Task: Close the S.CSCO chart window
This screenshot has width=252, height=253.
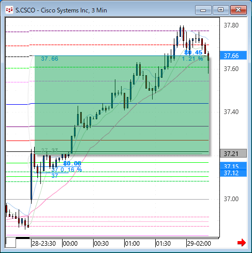Action: pos(238,10)
